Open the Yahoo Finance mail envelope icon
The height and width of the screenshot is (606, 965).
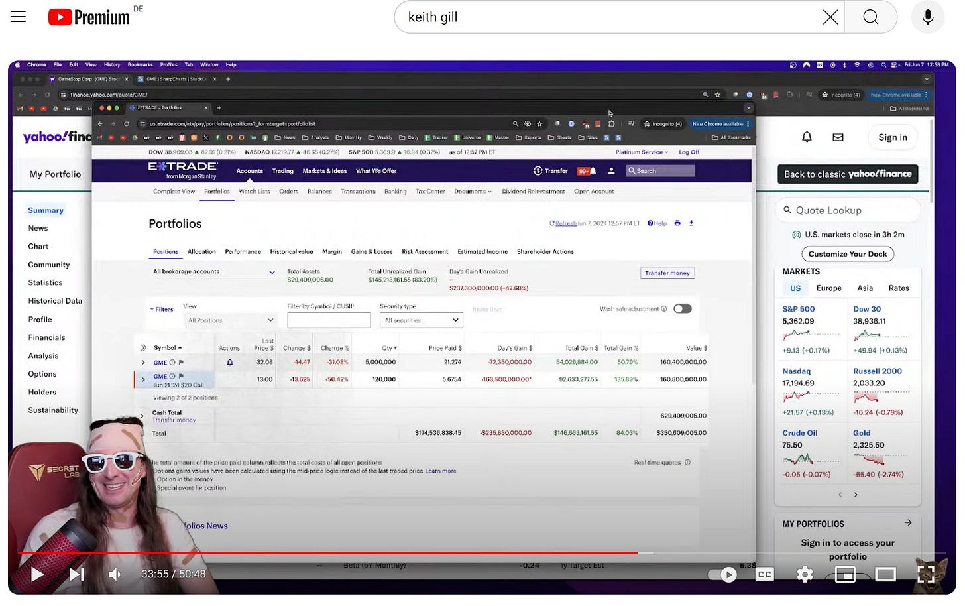click(838, 137)
